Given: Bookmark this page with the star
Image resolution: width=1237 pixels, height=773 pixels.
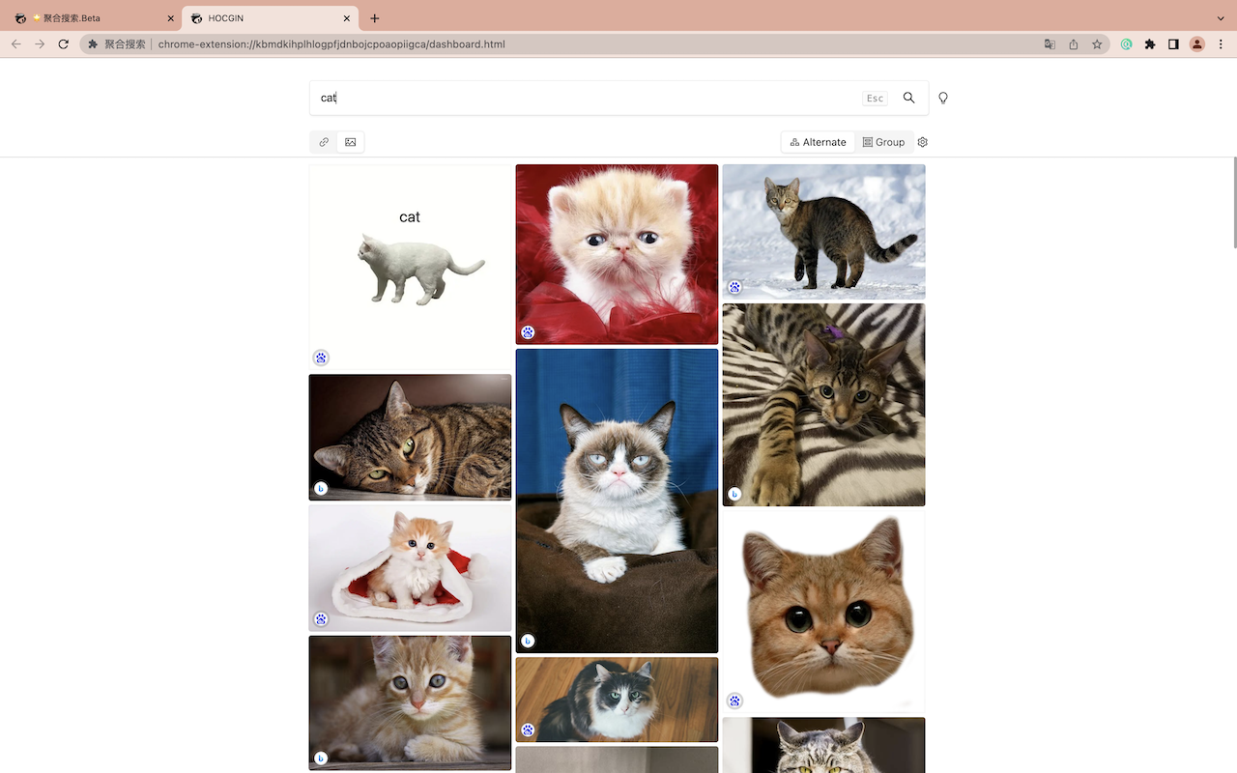Looking at the screenshot, I should coord(1097,43).
